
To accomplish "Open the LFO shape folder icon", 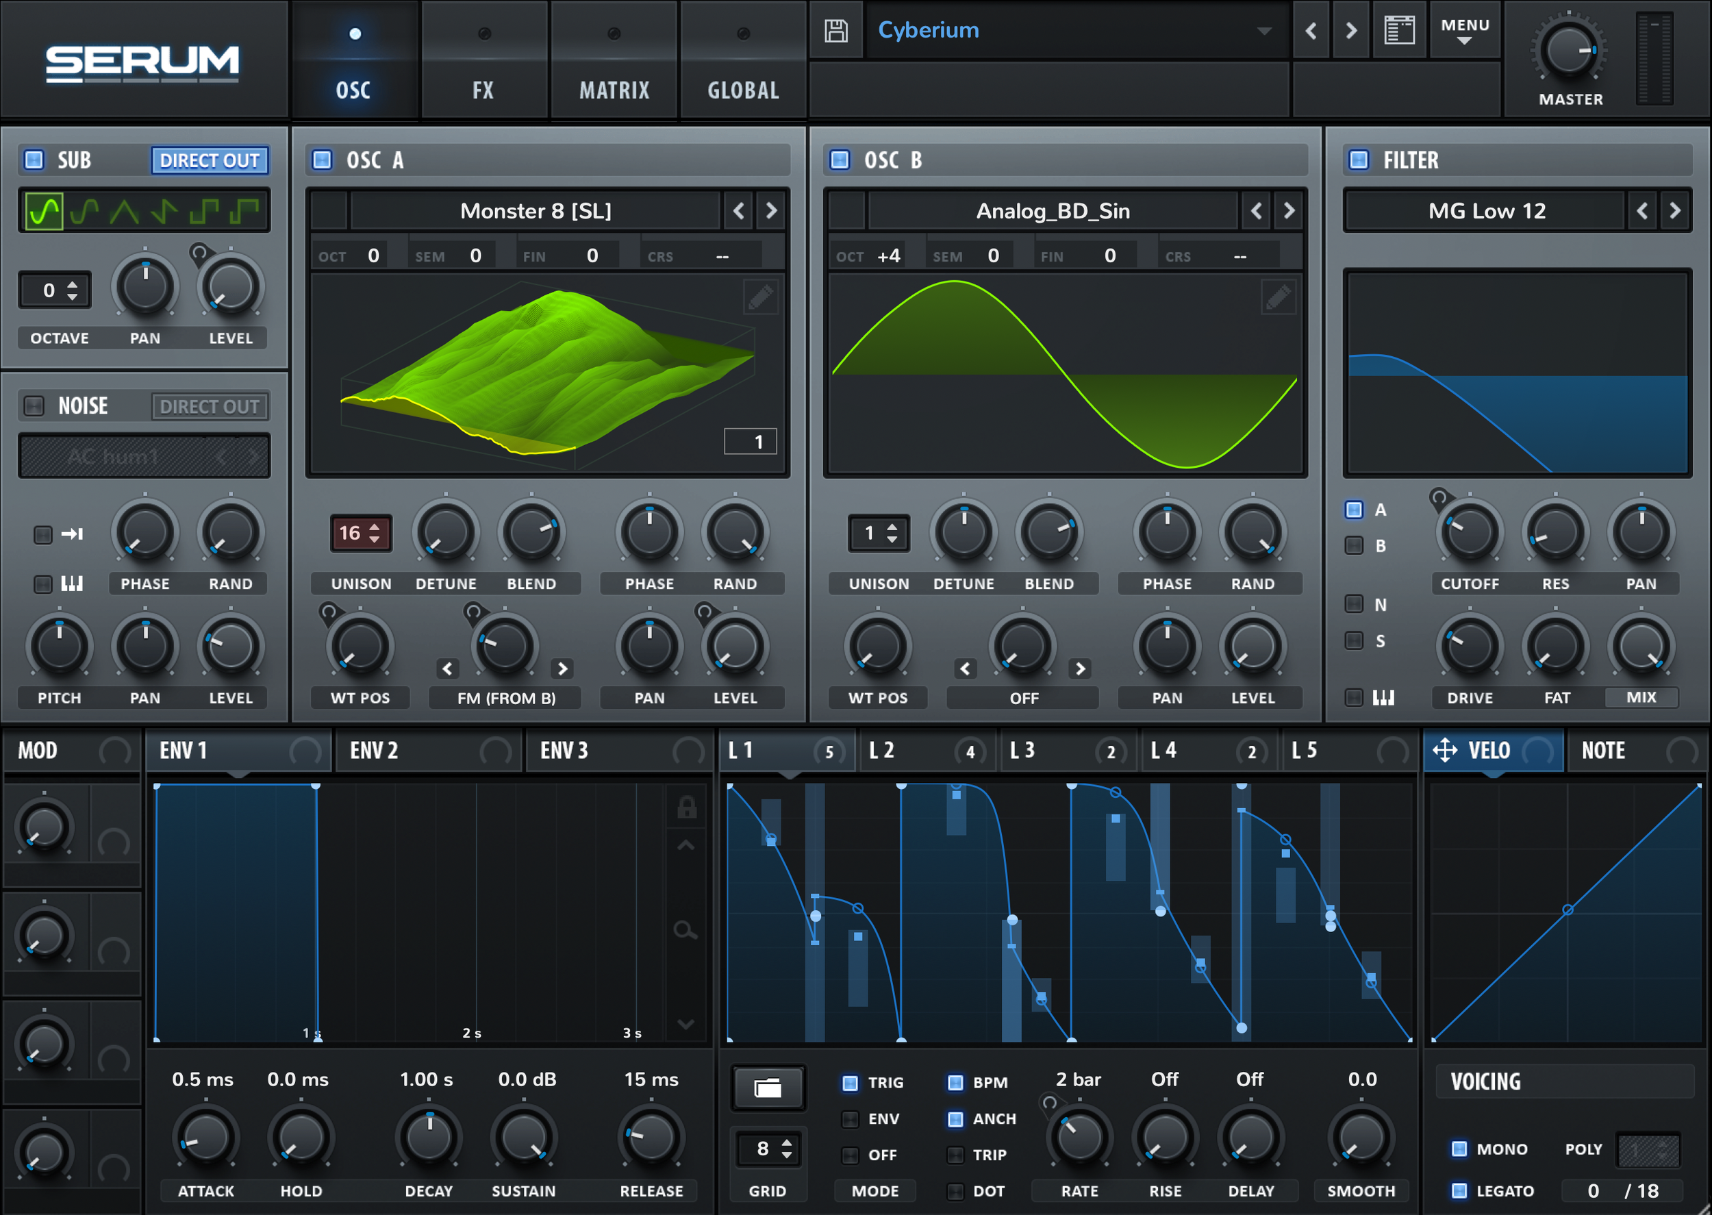I will pyautogui.click(x=768, y=1087).
